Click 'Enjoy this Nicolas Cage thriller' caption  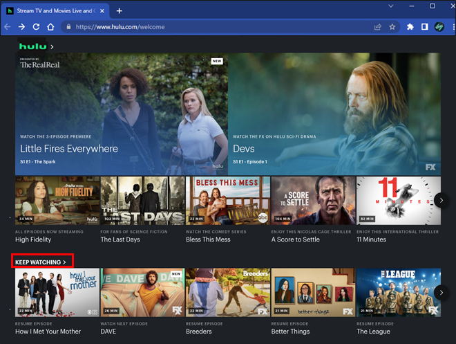pyautogui.click(x=311, y=232)
